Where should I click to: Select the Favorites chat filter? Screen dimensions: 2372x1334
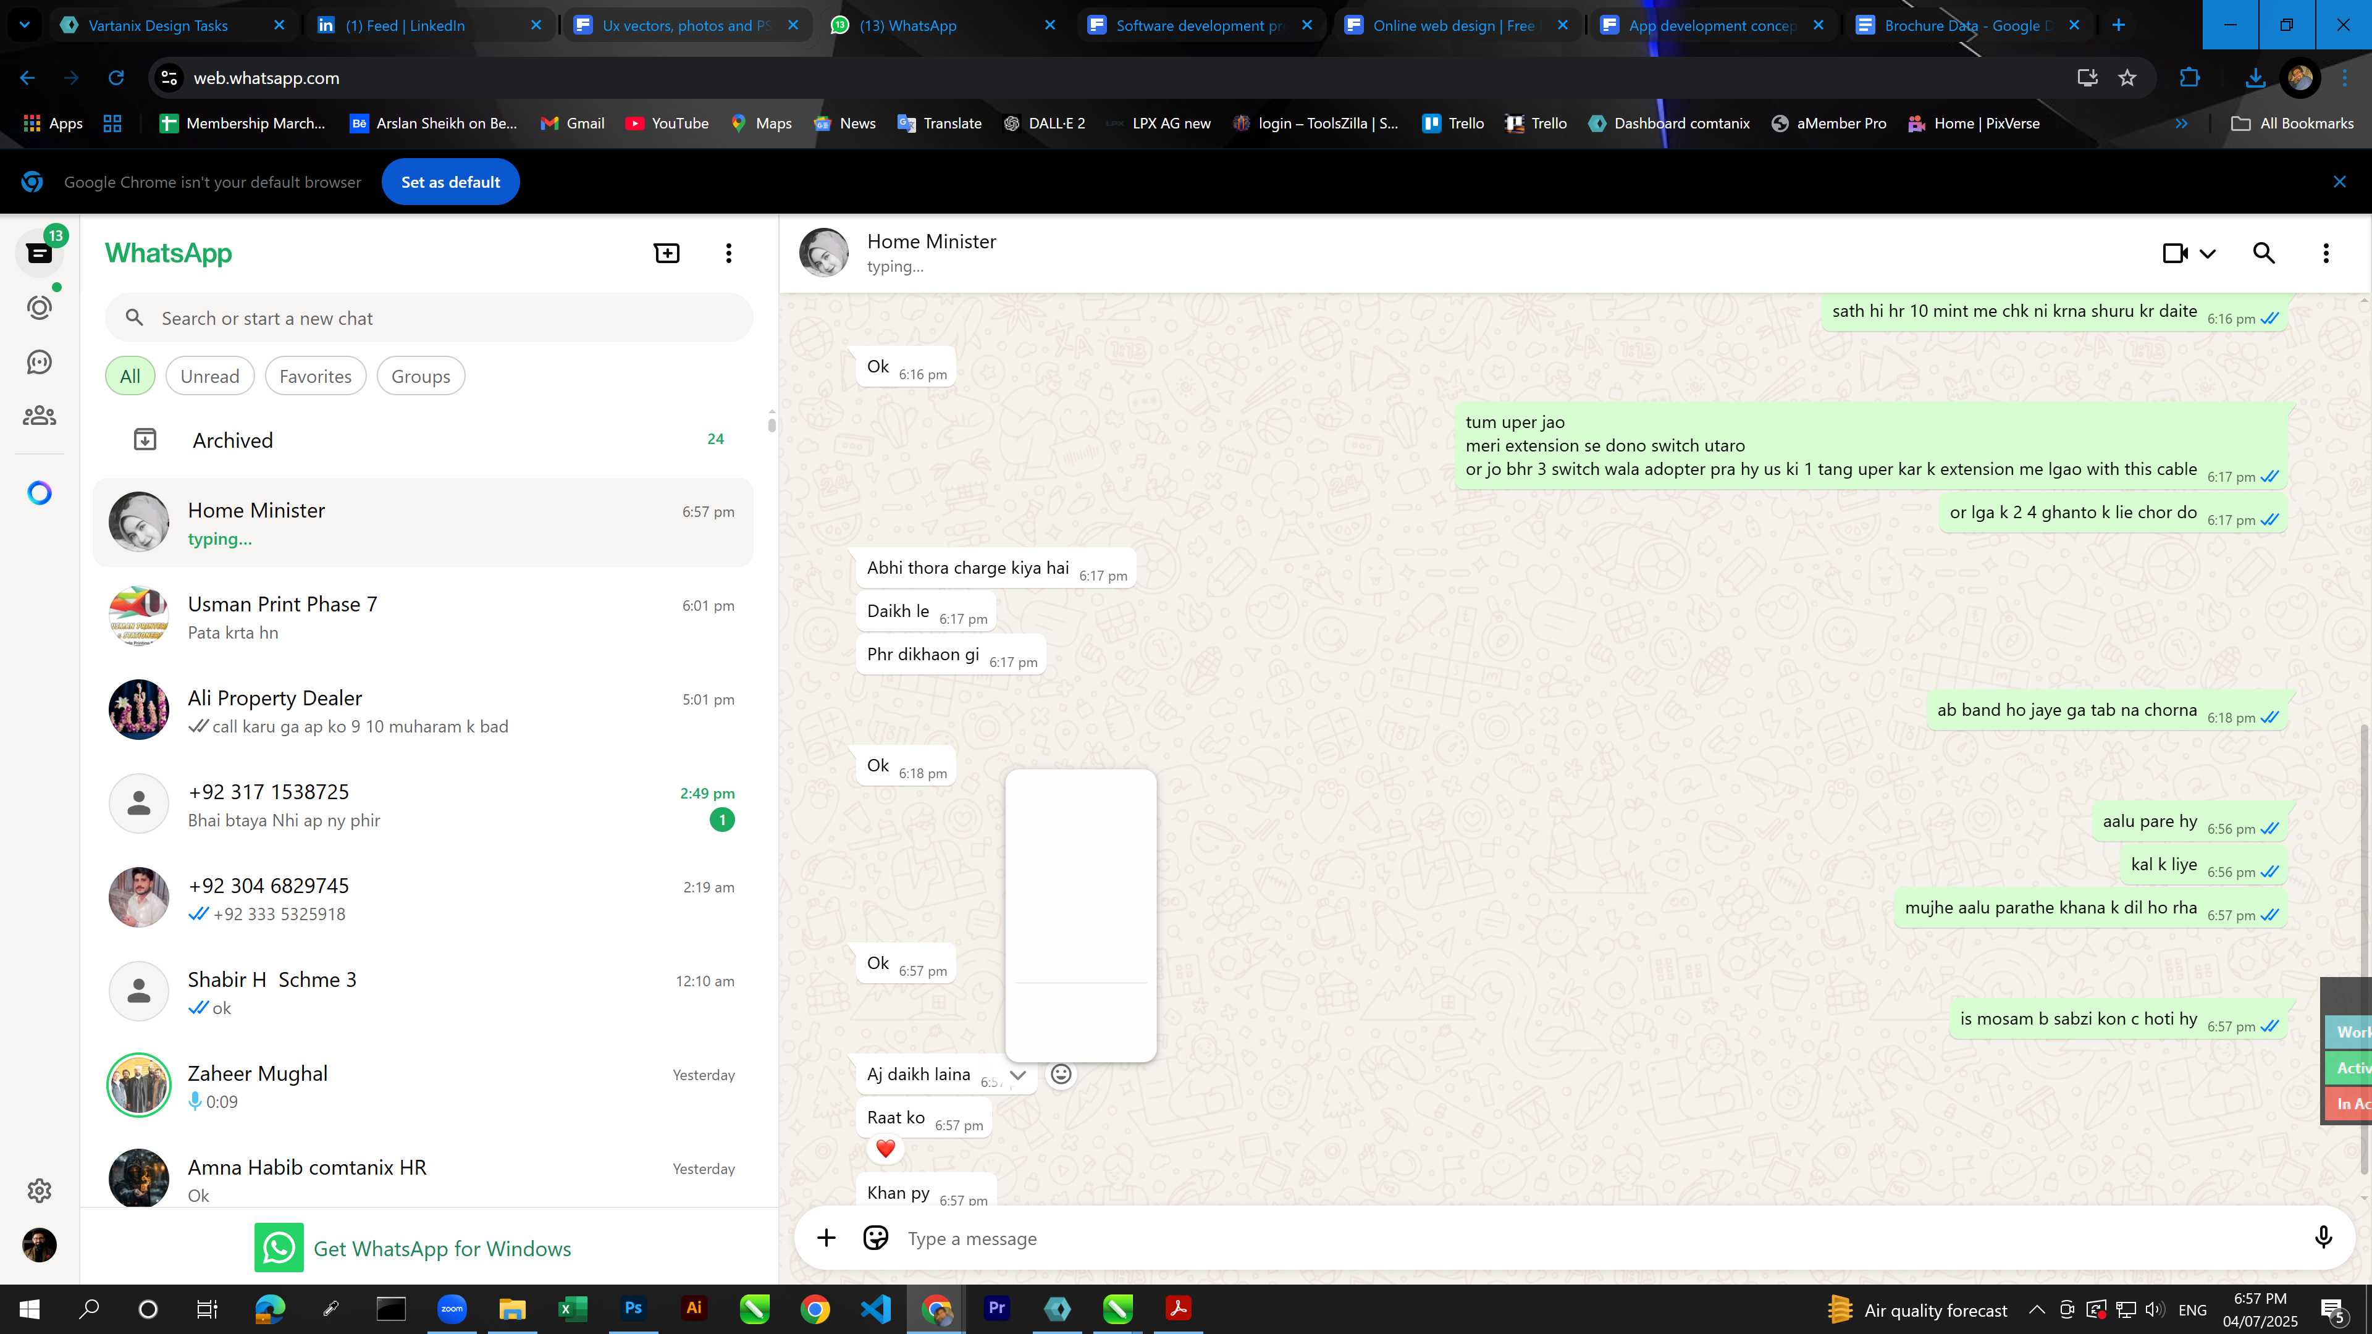[315, 377]
